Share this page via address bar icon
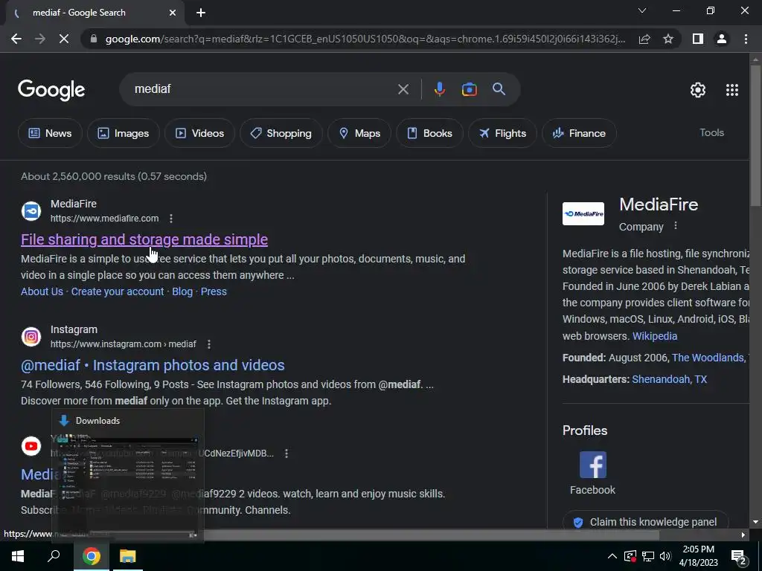 click(644, 39)
